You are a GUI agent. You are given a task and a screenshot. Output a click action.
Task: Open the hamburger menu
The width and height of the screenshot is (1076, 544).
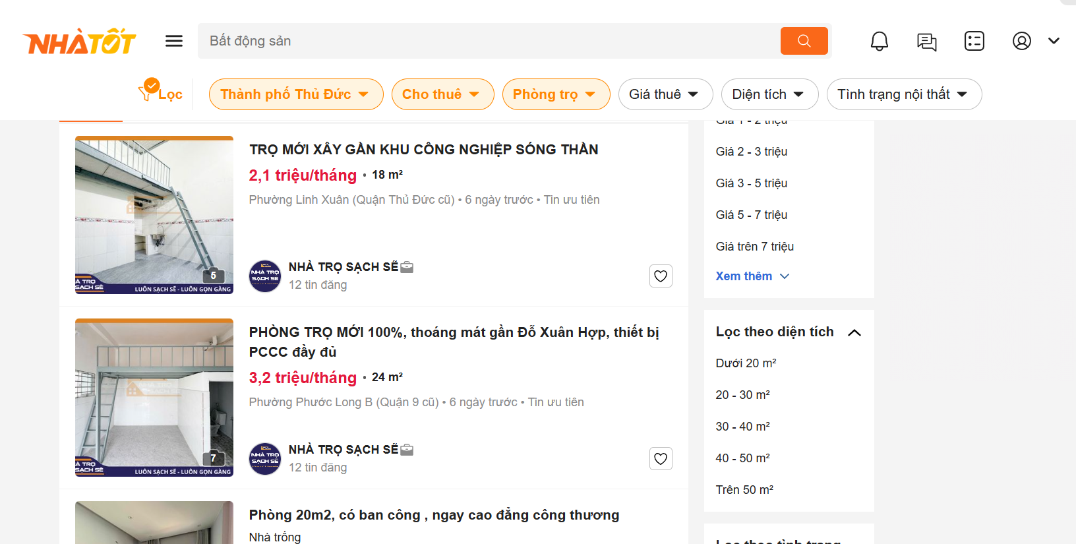[174, 41]
